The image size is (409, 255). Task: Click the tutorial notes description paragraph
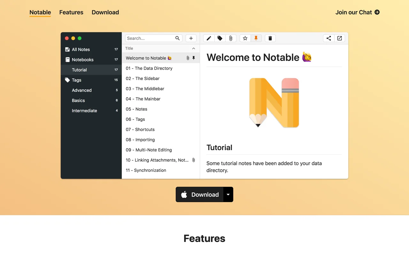[x=264, y=167]
